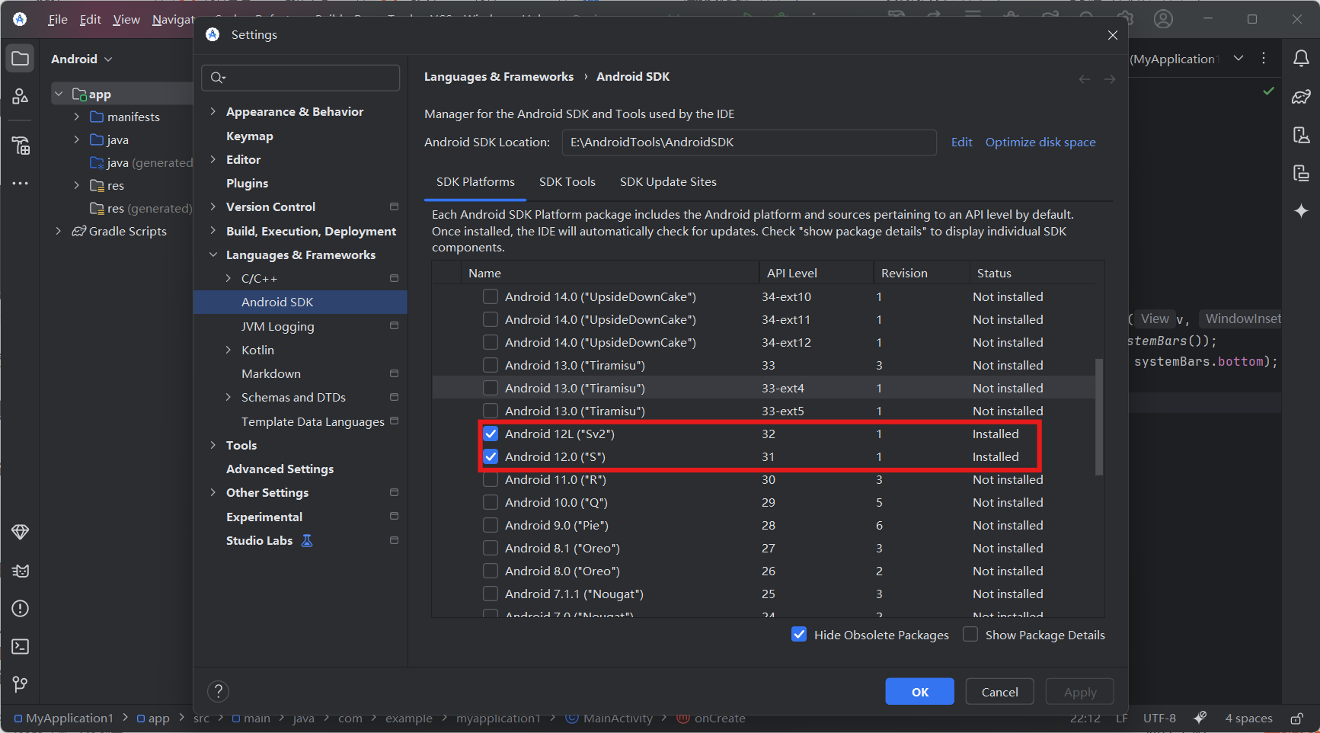
Task: Open Plugins settings page
Action: pos(247,183)
